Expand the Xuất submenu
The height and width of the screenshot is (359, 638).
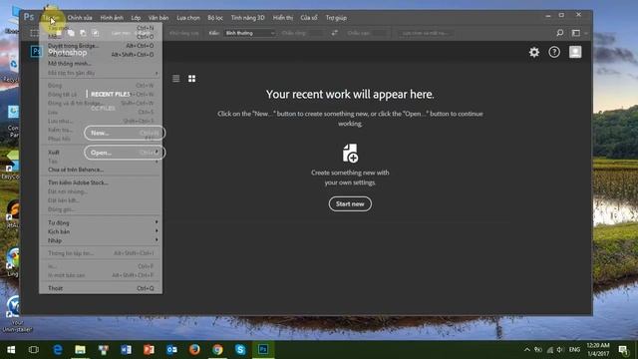click(x=102, y=153)
